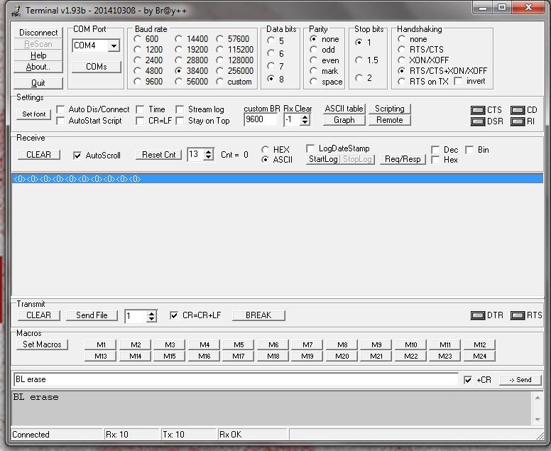Enable Stay on Top
551x451 pixels.
[x=180, y=121]
